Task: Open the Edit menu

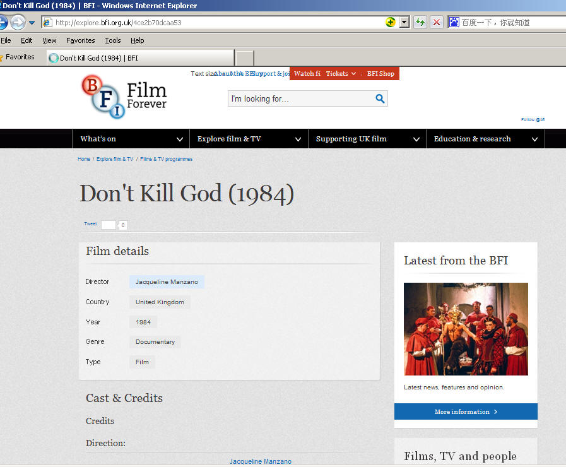Action: point(27,40)
